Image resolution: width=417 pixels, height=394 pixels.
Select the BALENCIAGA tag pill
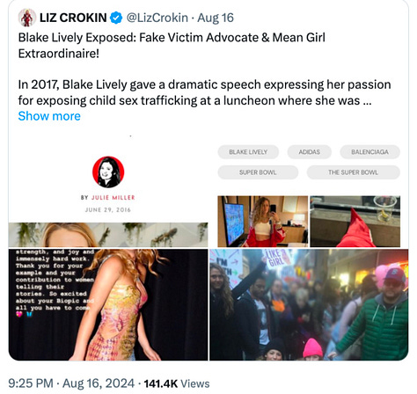(x=369, y=152)
